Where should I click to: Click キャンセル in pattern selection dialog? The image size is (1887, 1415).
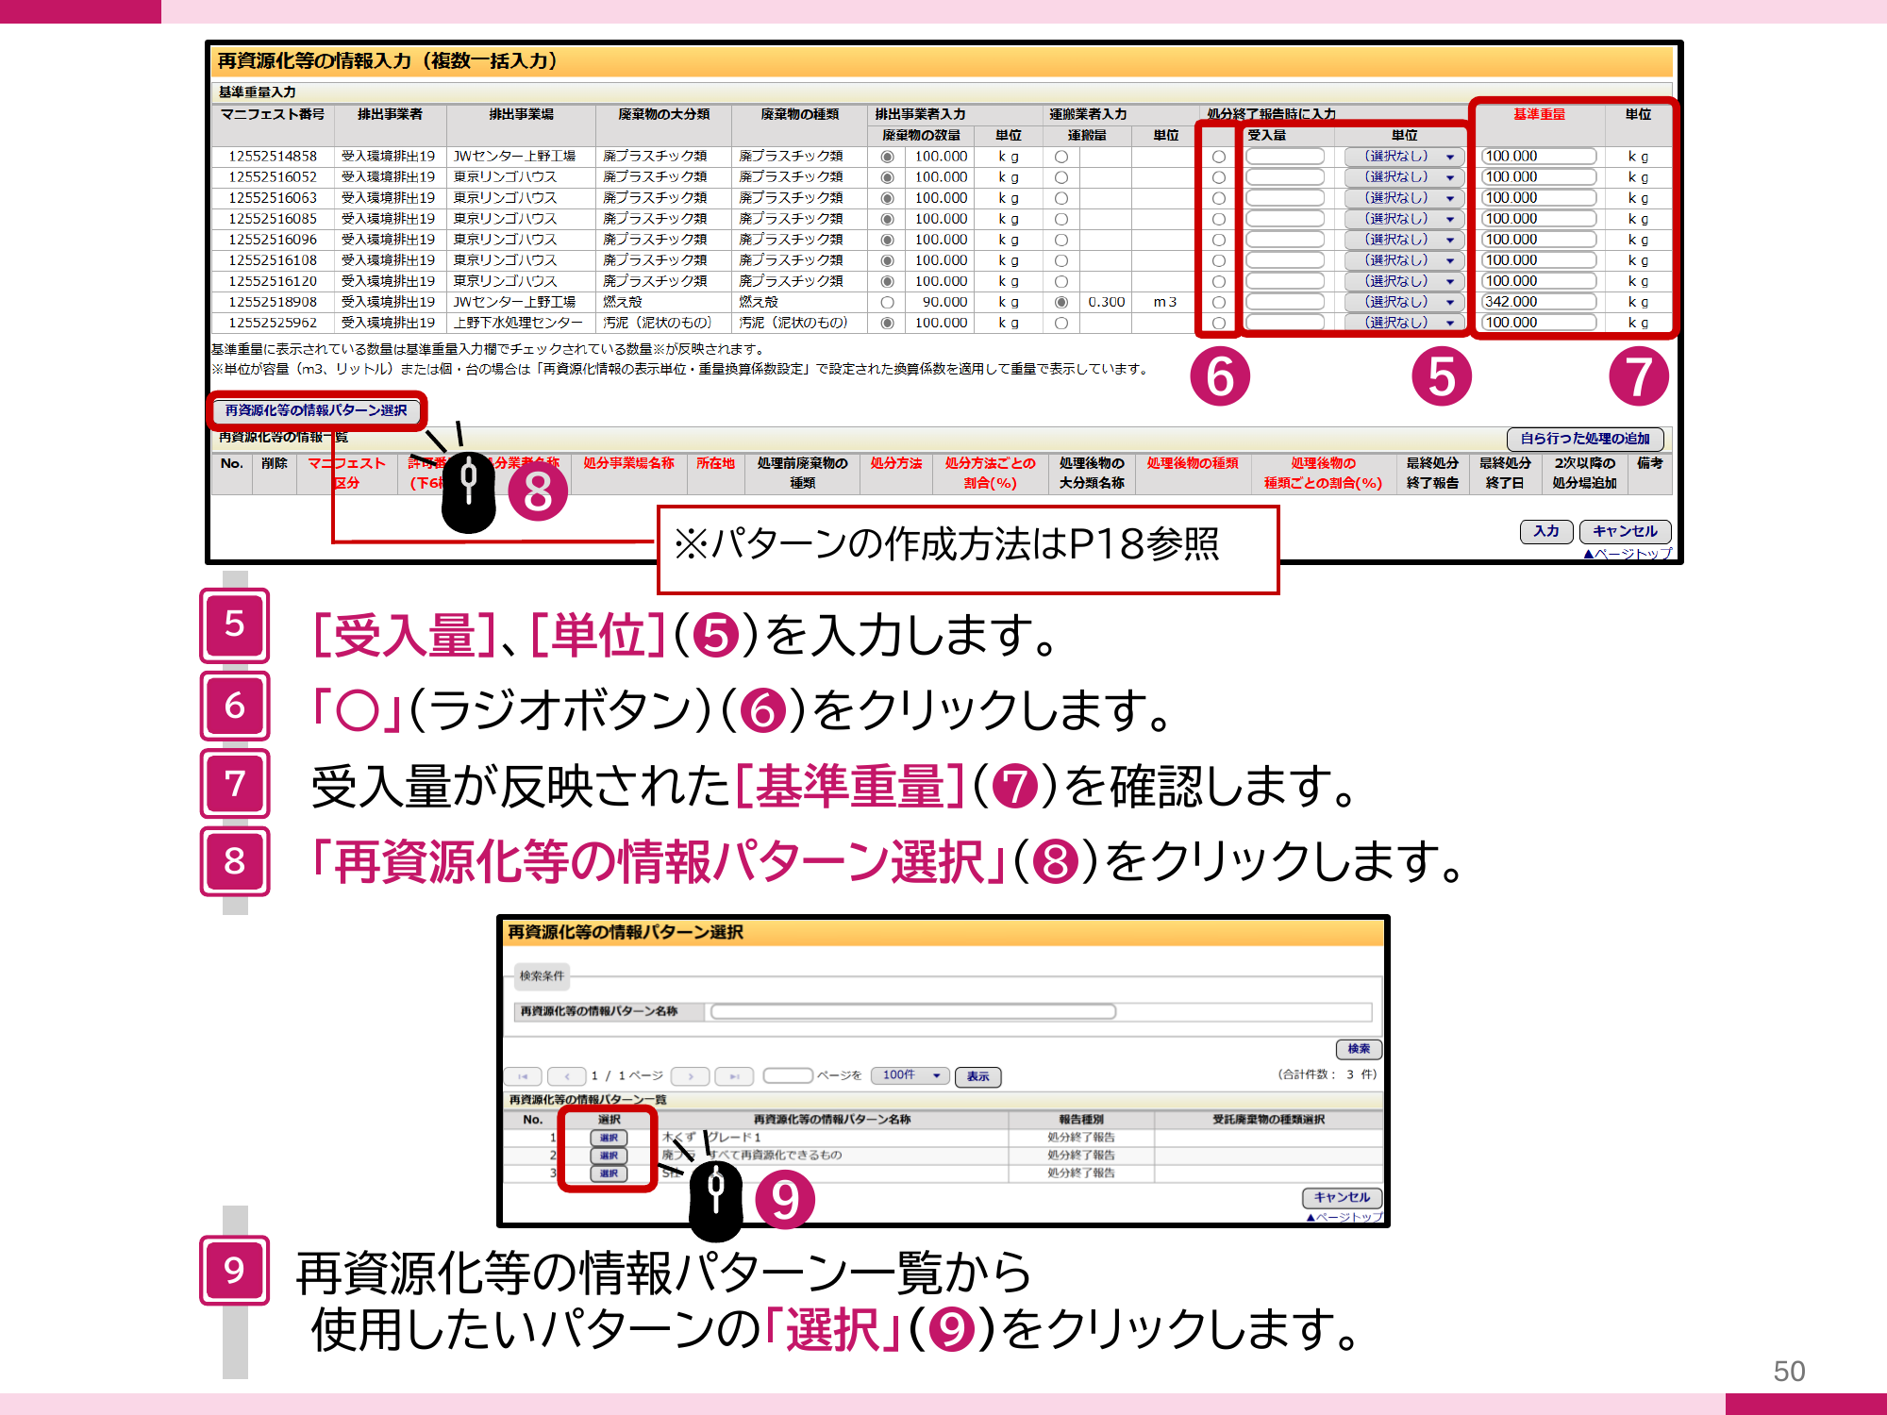tap(1342, 1197)
